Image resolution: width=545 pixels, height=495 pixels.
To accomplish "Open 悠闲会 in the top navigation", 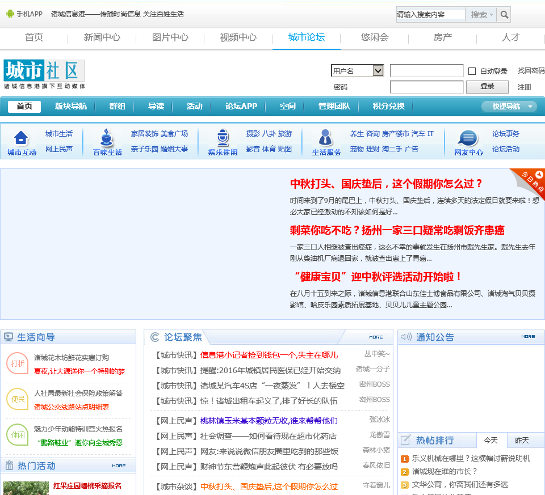I will click(374, 37).
